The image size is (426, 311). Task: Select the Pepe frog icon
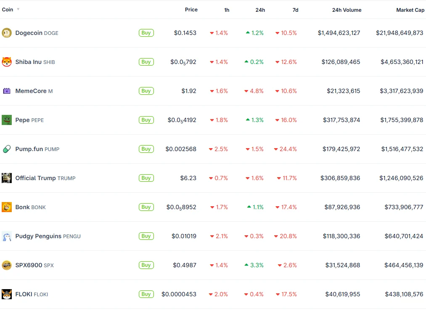pos(7,120)
